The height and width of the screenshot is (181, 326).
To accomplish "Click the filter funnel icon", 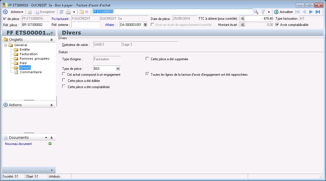I will 263,12.
